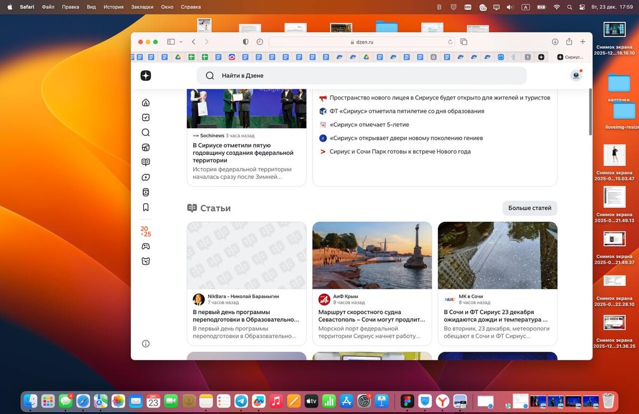Screen dimensions: 639x414
Task: Click the Больше статей button
Action: [x=530, y=208]
